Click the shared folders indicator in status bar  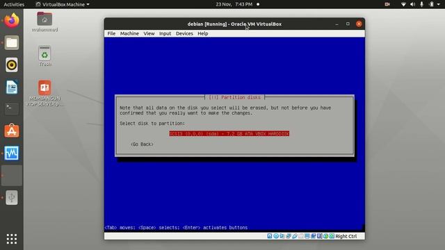point(301,236)
